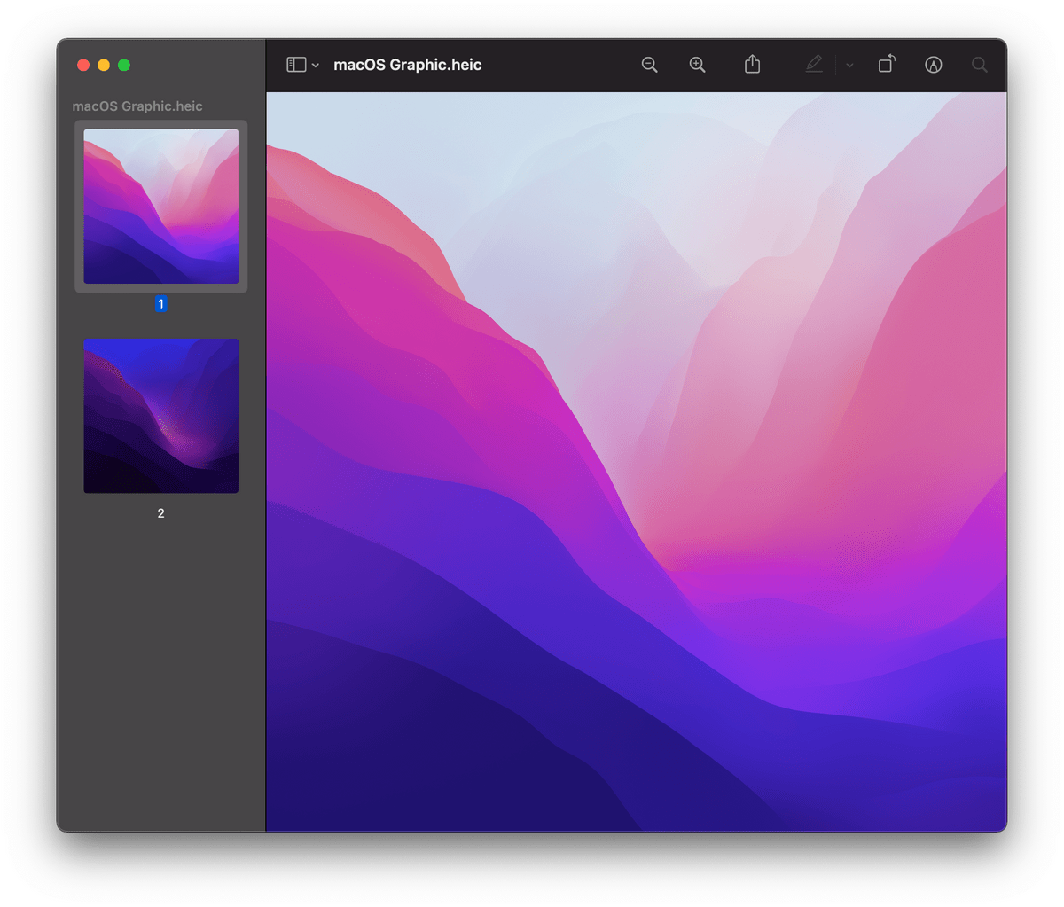The width and height of the screenshot is (1064, 907).
Task: Click the sidebar heading macOS Graphic.heic
Action: tap(137, 106)
